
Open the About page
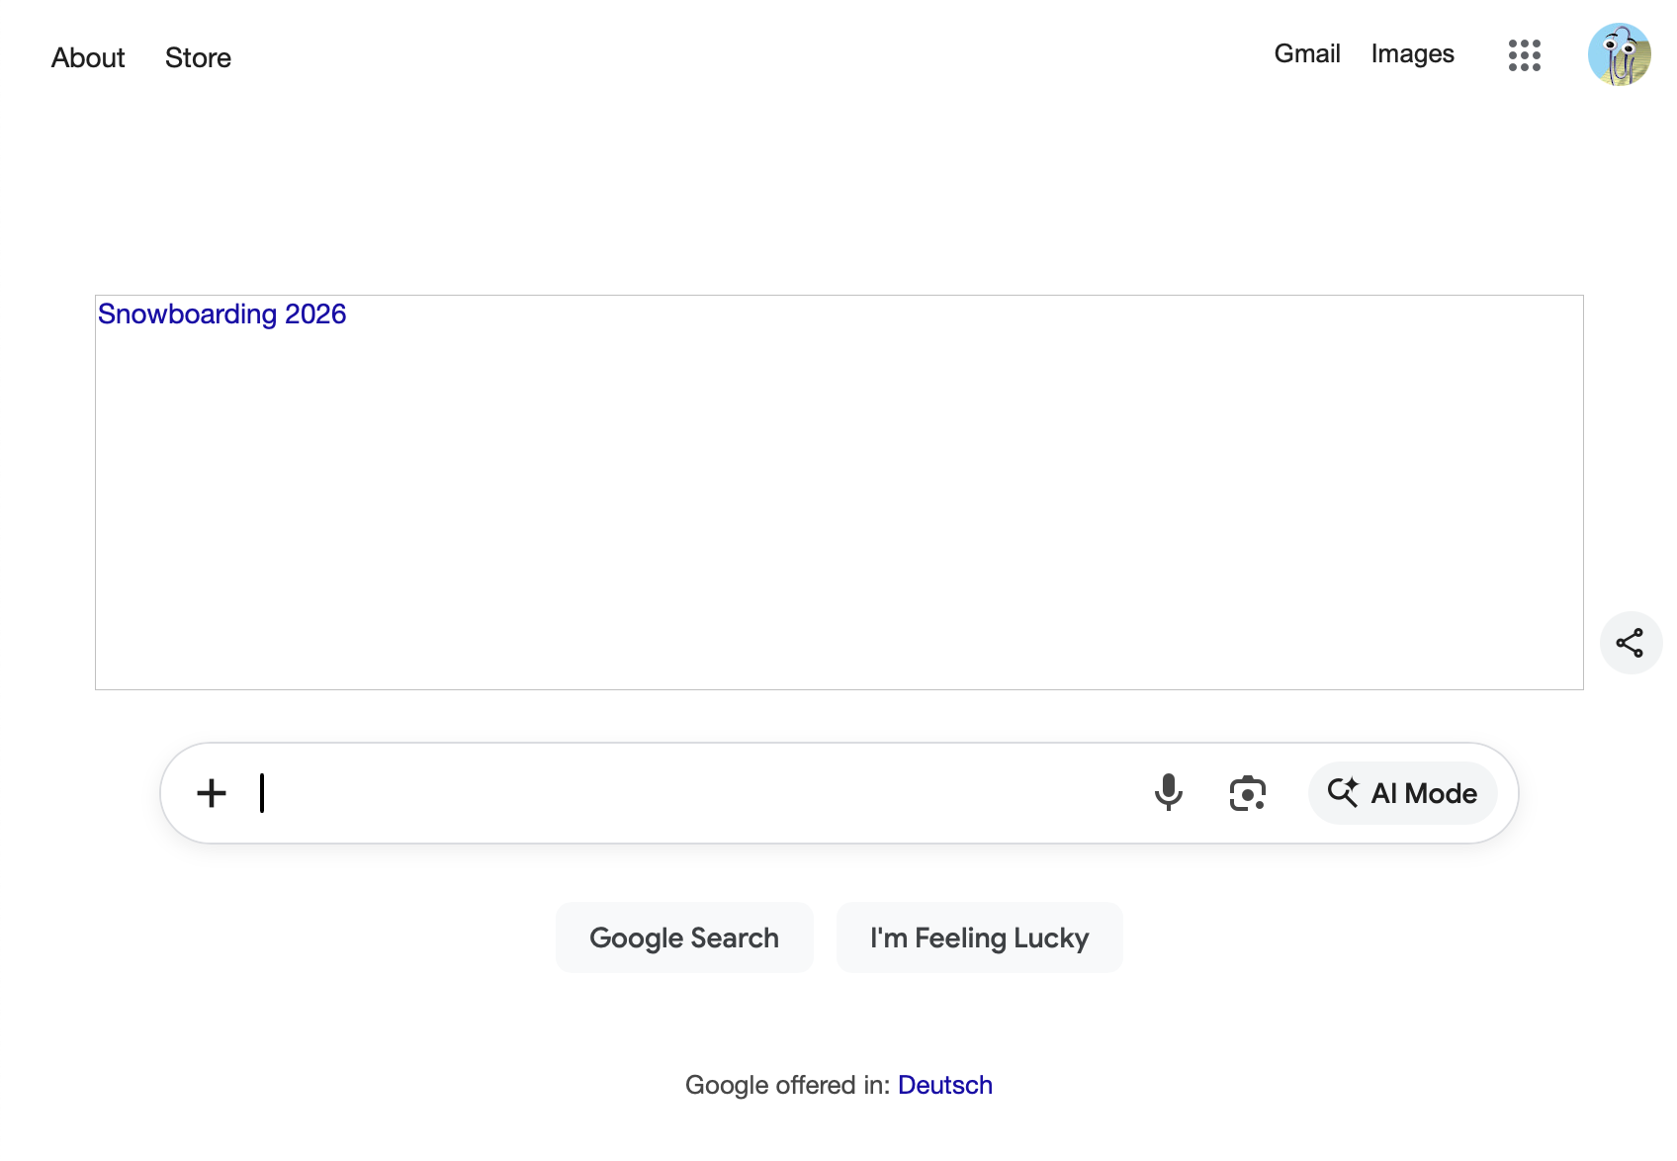tap(88, 58)
